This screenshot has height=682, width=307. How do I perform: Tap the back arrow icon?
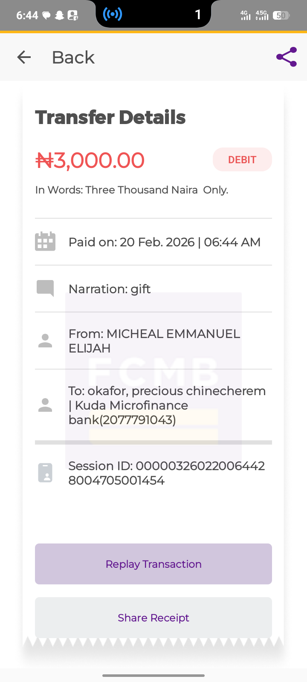24,57
